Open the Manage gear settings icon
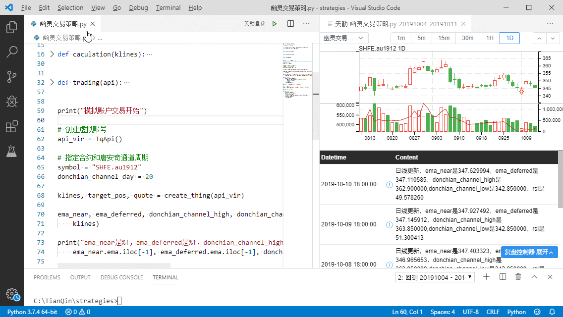Screen dimensions: 563x317 click(x=12, y=294)
